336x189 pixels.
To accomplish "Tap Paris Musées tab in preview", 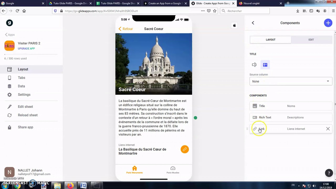I will click(x=173, y=170).
